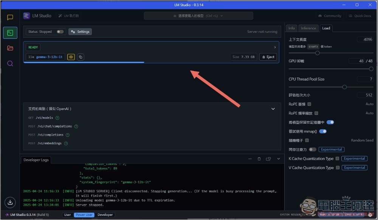378x220 pixels.
Task: Check the K Cache Quantization Type box
Action: click(x=337, y=159)
